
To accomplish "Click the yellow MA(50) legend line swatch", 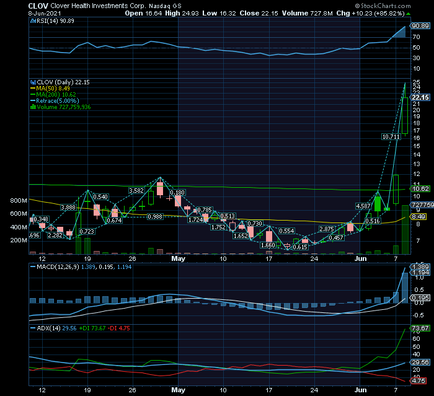I will (x=33, y=89).
